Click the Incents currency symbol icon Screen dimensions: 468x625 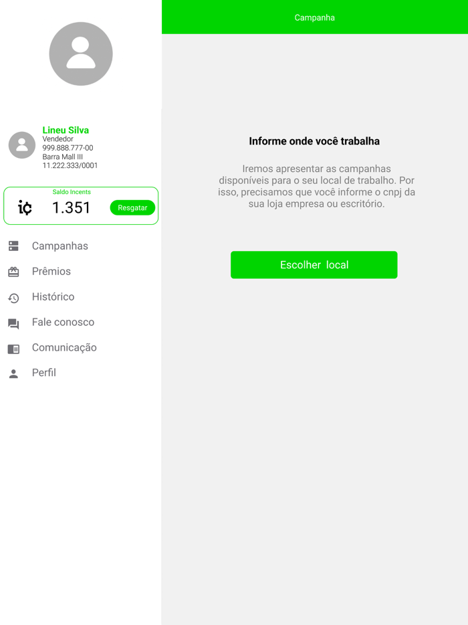click(25, 207)
